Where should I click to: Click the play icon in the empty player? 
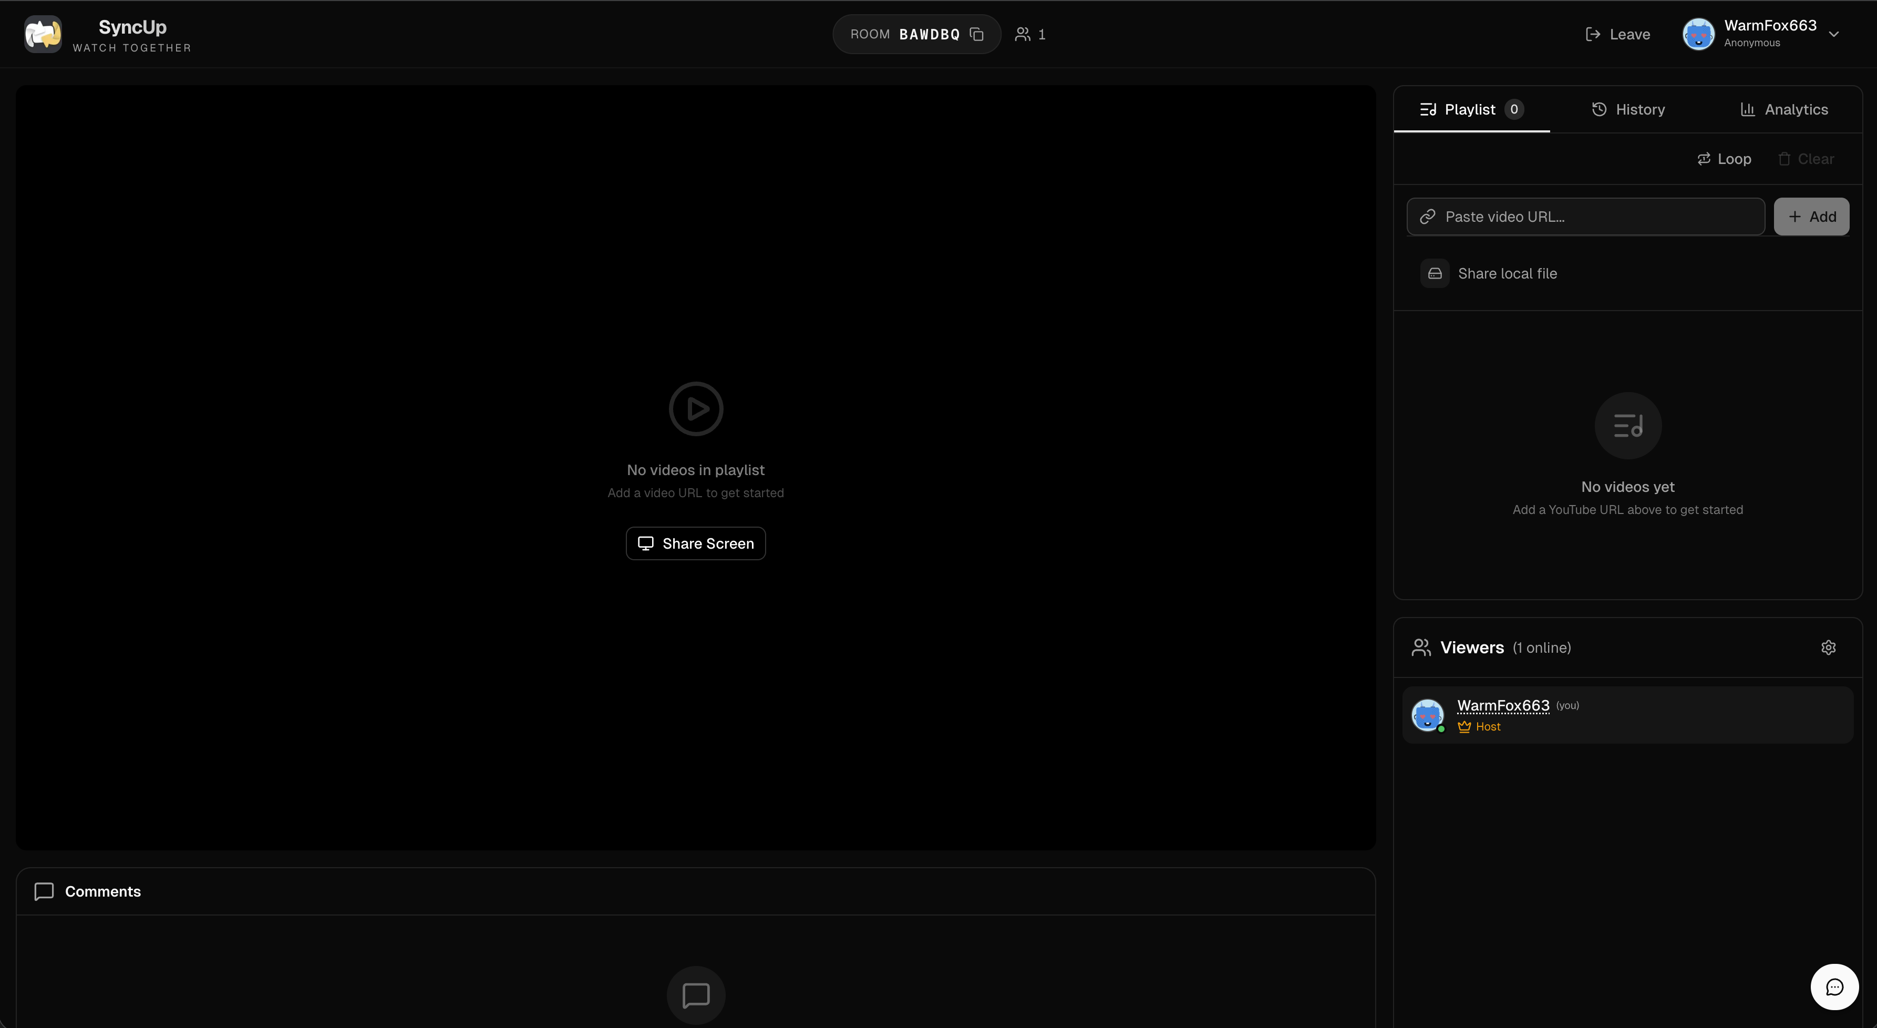click(695, 408)
